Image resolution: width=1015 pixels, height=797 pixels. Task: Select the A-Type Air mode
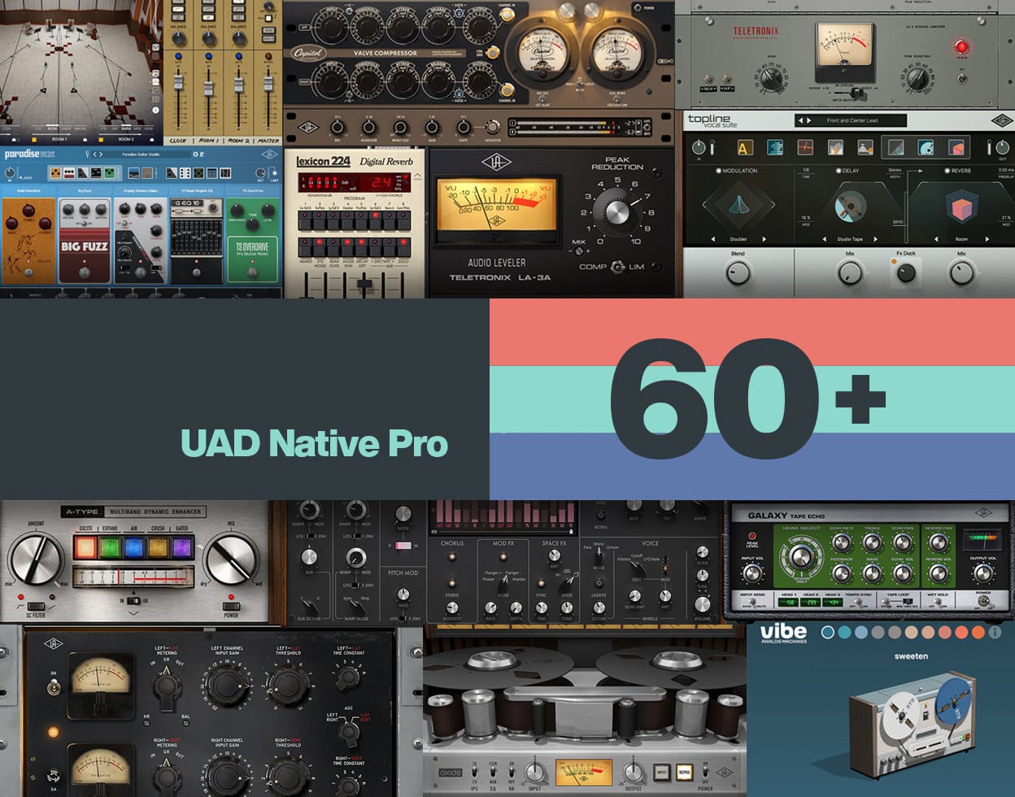(133, 546)
